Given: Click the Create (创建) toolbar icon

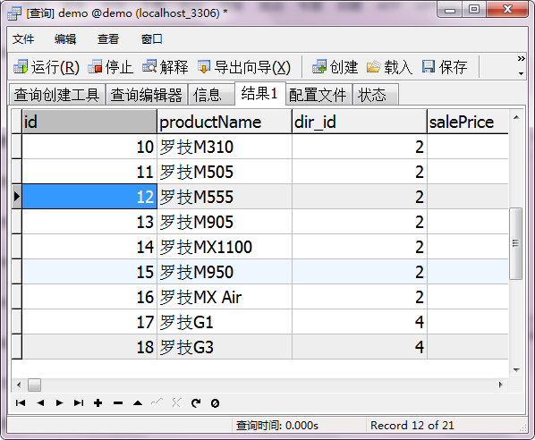Looking at the screenshot, I should coord(319,66).
